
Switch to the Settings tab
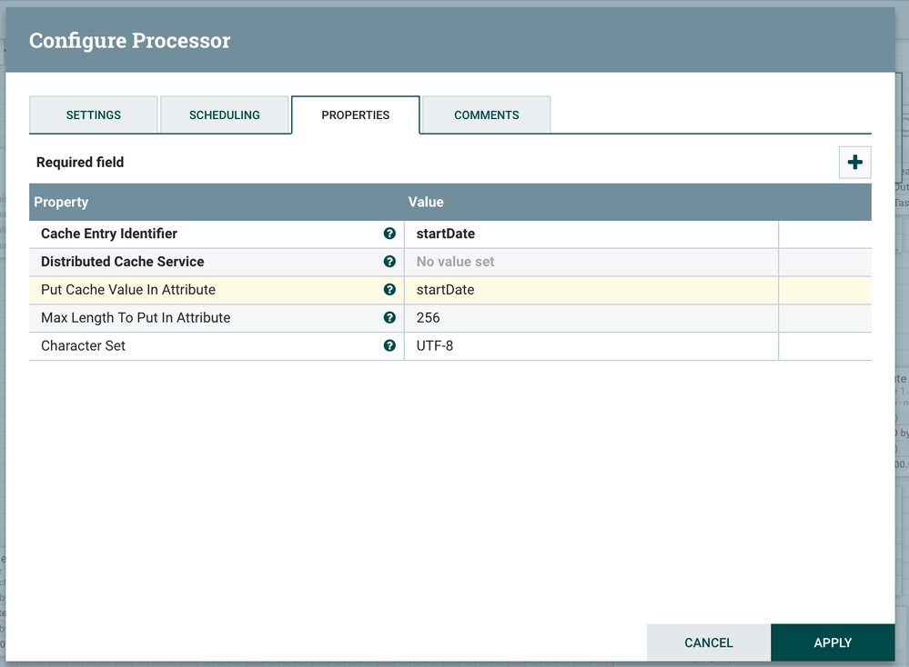click(x=94, y=115)
